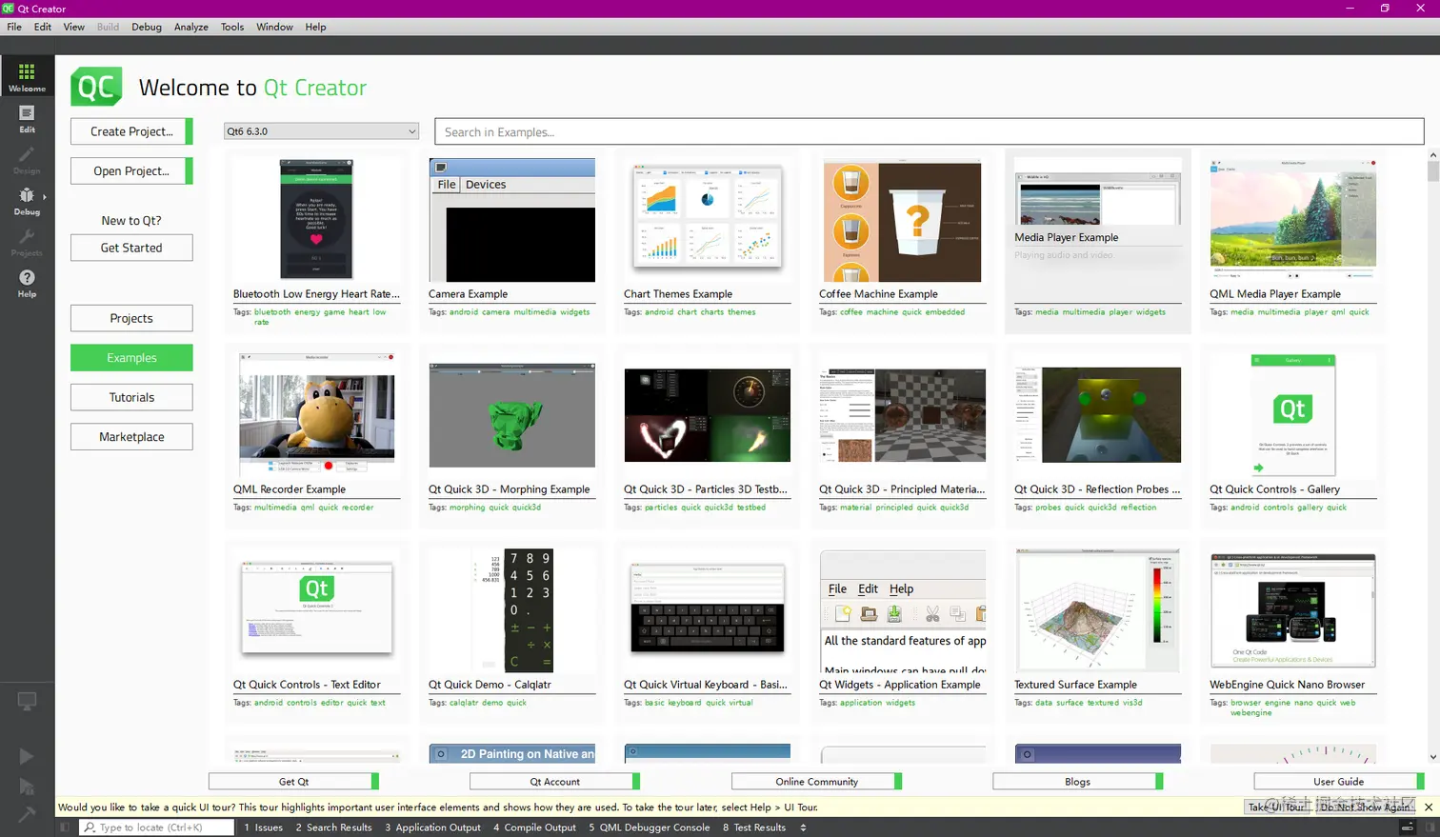Open the Tools menu
Viewport: 1440px width, 837px height.
232,27
